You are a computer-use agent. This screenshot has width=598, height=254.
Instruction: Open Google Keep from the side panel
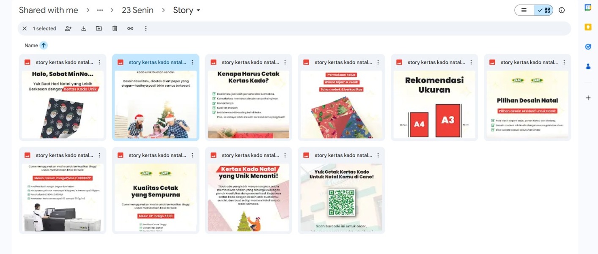click(588, 27)
